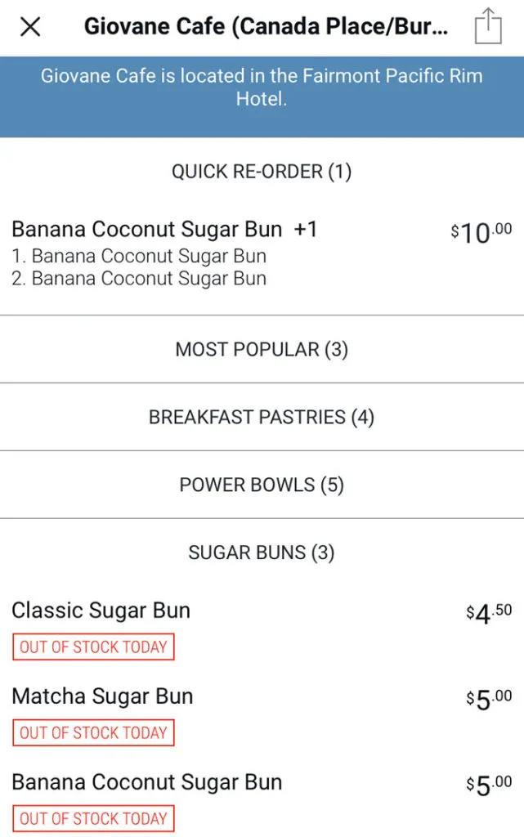Tap the Matcha Sugar Bun $5.00 price
This screenshot has width=524, height=837.
[x=489, y=700]
